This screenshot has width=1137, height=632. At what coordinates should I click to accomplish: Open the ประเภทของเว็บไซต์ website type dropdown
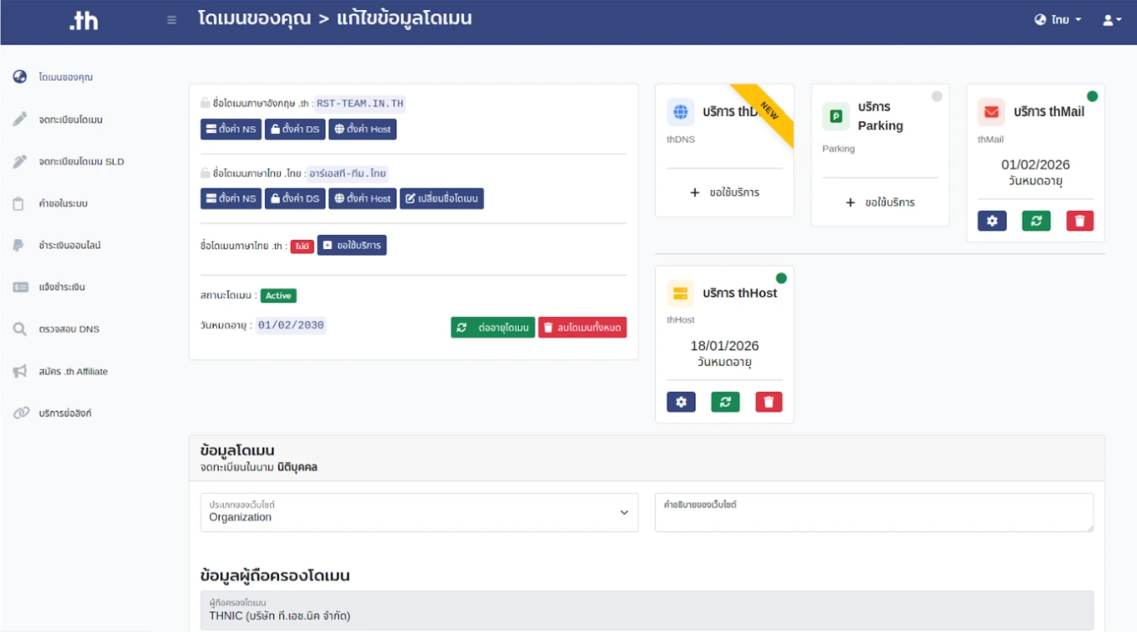tap(625, 512)
